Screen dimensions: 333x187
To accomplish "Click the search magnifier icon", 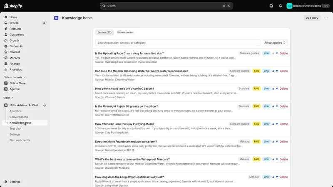I will [x=104, y=6].
